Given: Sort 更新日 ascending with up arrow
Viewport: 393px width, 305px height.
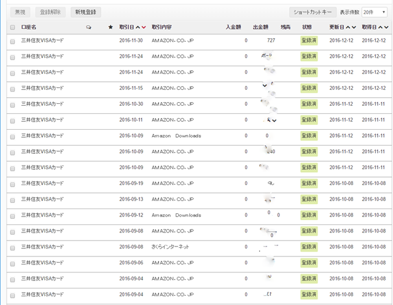Looking at the screenshot, I should tap(348, 27).
